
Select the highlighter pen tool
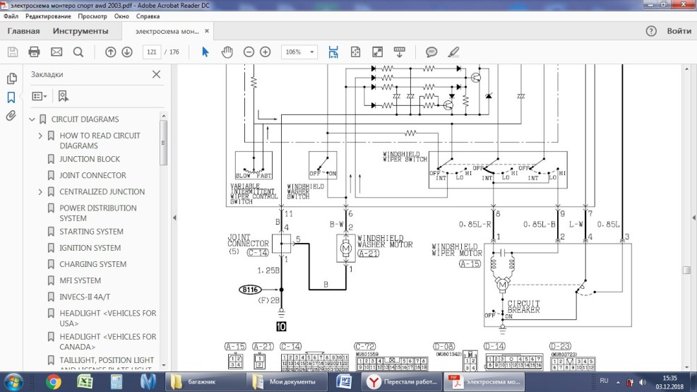(x=453, y=52)
